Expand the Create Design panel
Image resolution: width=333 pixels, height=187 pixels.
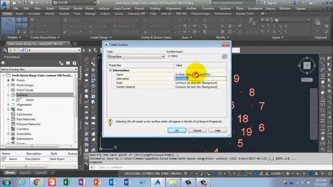point(100,37)
